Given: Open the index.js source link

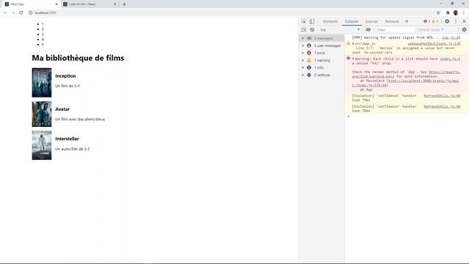Looking at the screenshot, I should click(x=450, y=59).
